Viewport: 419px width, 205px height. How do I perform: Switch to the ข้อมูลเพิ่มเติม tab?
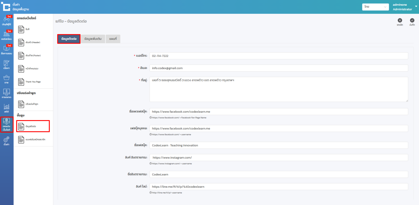(93, 39)
